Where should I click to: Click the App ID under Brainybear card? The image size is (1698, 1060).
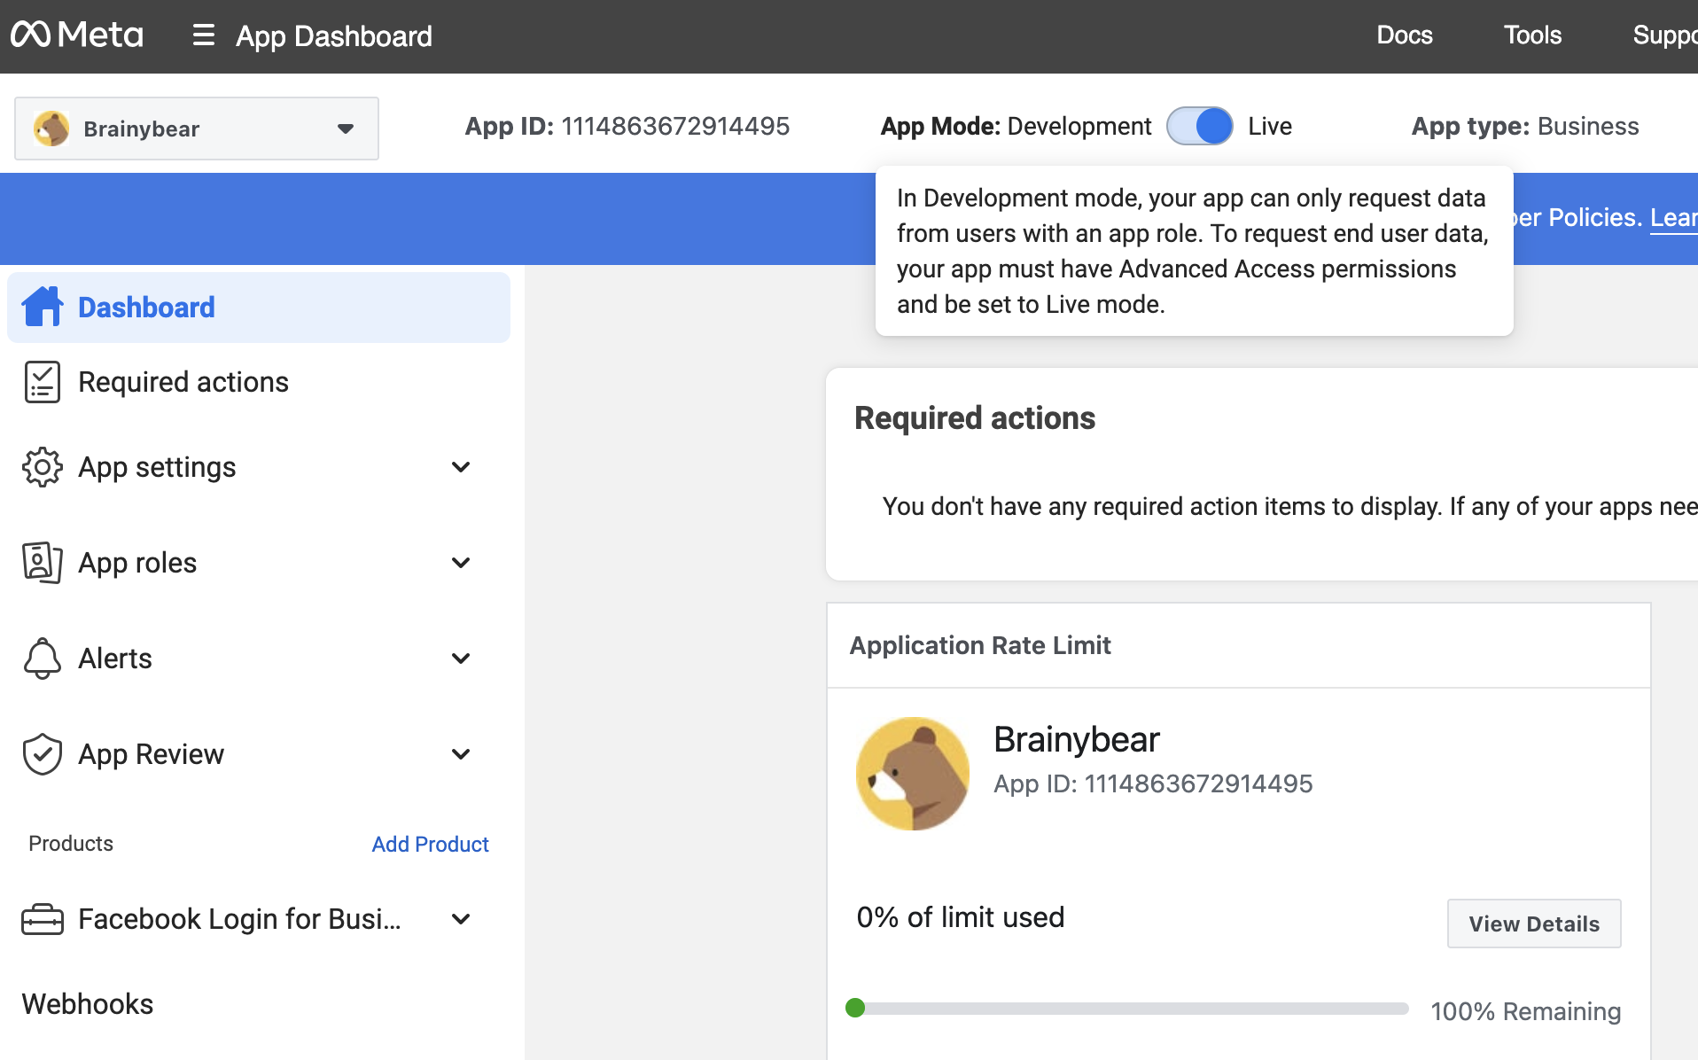point(1153,783)
